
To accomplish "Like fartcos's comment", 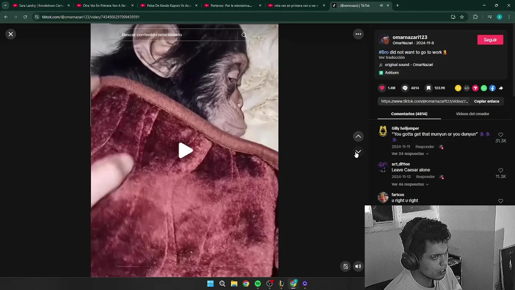I will point(501,201).
